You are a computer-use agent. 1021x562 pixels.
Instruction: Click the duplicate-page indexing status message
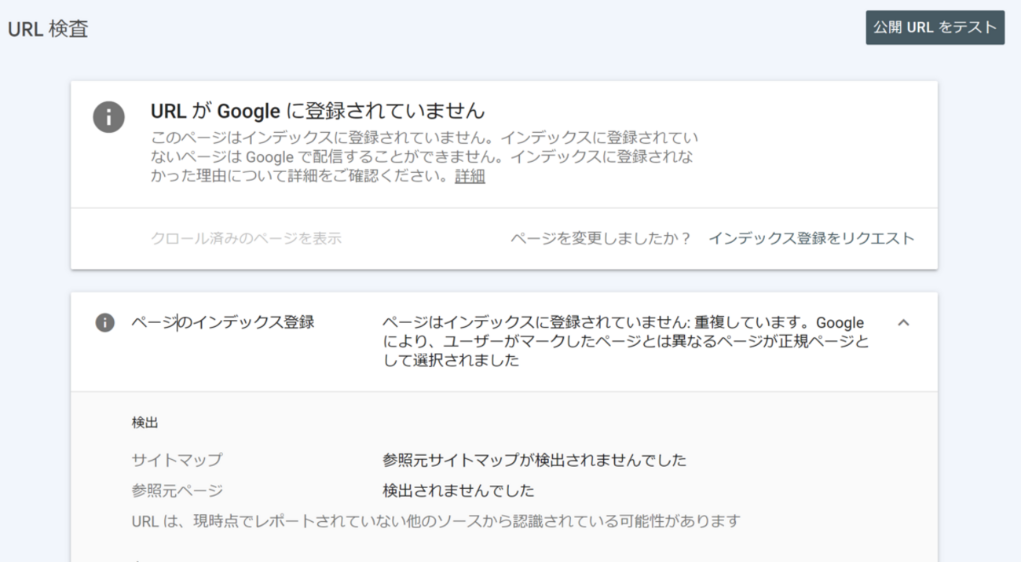coord(625,342)
